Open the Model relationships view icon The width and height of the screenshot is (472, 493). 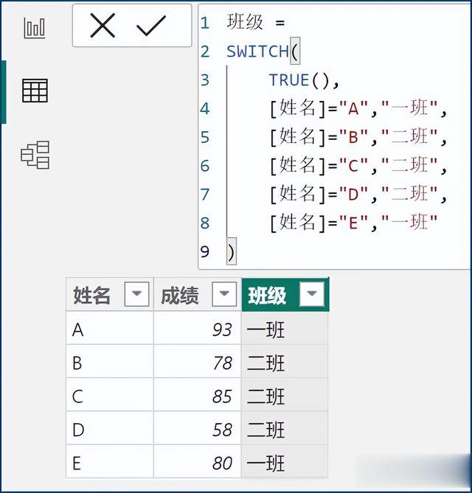(x=35, y=155)
